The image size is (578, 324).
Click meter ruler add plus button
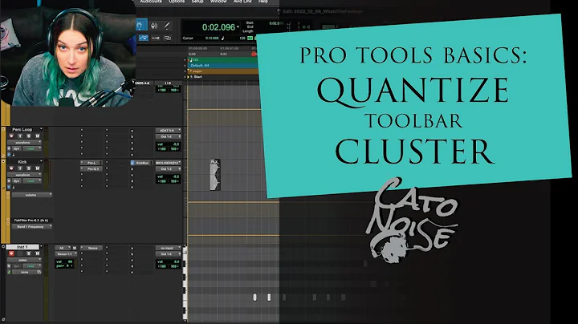point(185,66)
